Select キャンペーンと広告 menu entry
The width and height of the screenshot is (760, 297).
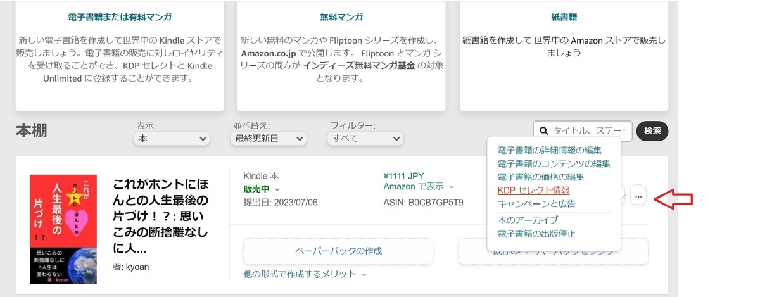coord(536,203)
